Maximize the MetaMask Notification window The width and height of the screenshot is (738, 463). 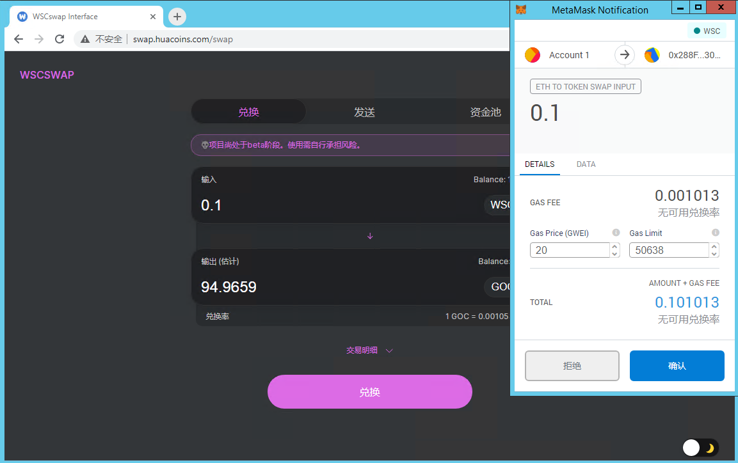(x=698, y=8)
